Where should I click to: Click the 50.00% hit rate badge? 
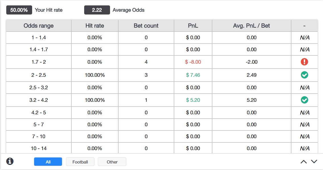[x=19, y=10]
